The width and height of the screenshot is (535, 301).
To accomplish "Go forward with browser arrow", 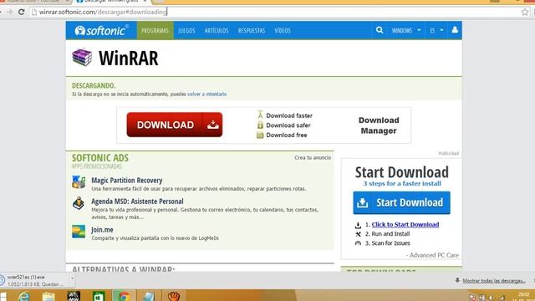I will click(x=9, y=12).
